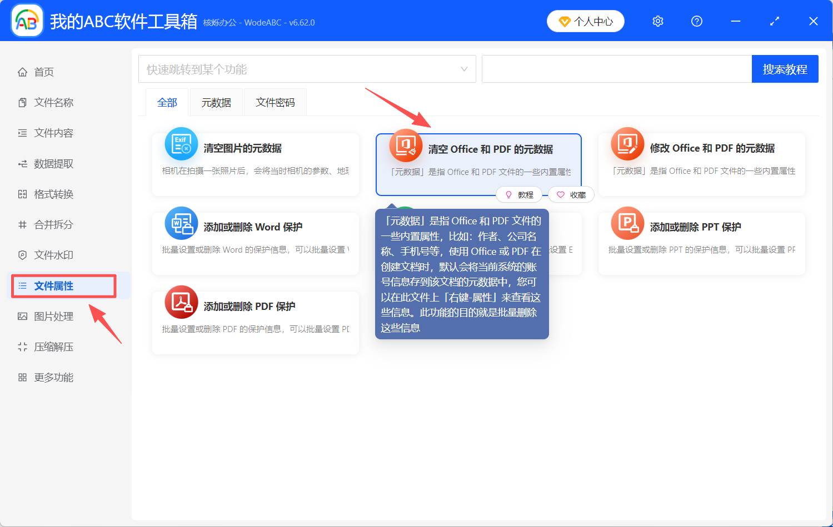Open 个人中心

click(x=585, y=21)
